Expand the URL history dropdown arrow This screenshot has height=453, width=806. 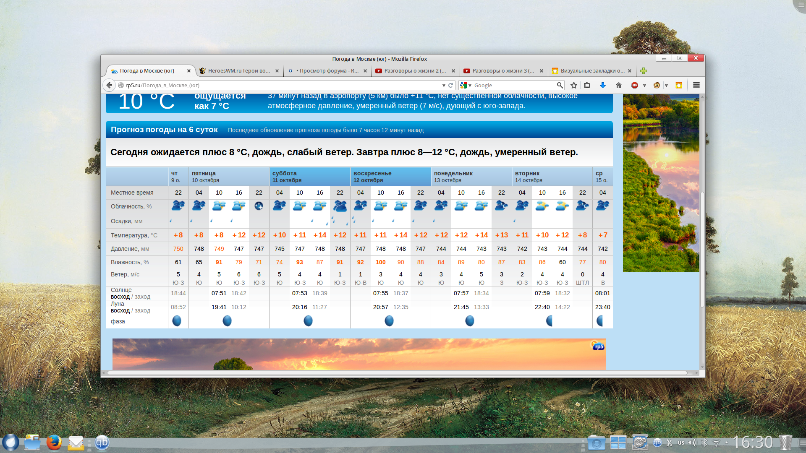[444, 85]
